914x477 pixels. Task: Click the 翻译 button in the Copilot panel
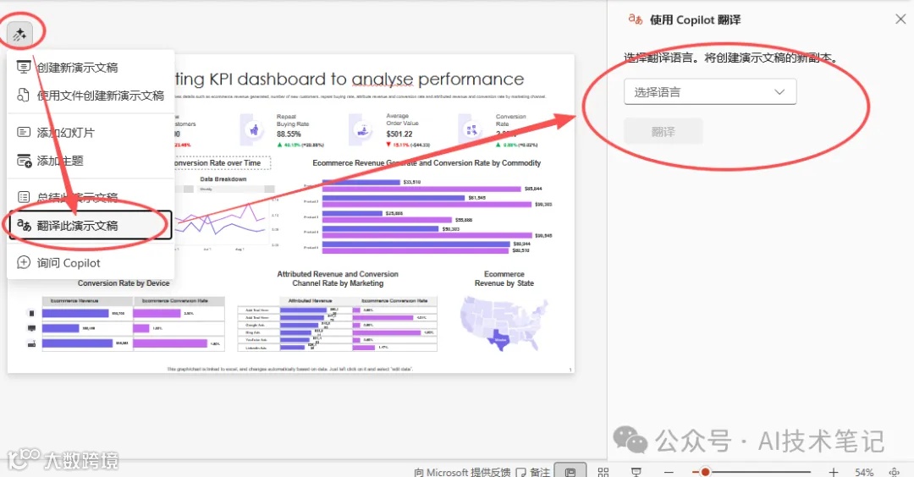click(x=663, y=132)
